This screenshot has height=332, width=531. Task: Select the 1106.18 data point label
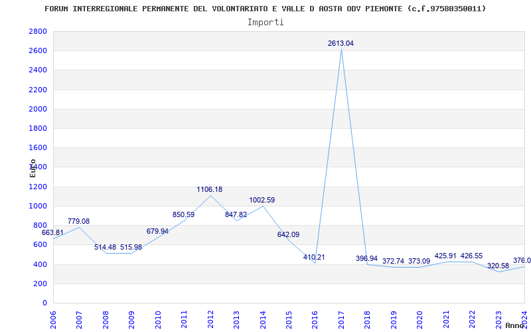[210, 189]
